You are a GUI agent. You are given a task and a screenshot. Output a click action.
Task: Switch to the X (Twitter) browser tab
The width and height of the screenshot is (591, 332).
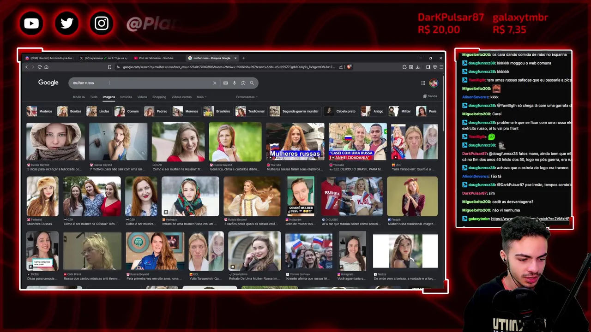(103, 58)
